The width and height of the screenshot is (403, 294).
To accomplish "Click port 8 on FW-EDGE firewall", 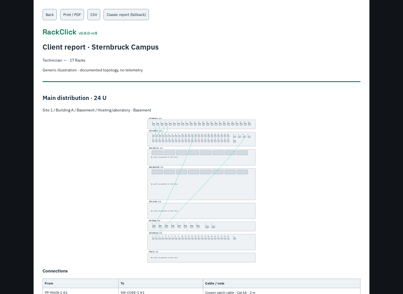I will point(198,227).
